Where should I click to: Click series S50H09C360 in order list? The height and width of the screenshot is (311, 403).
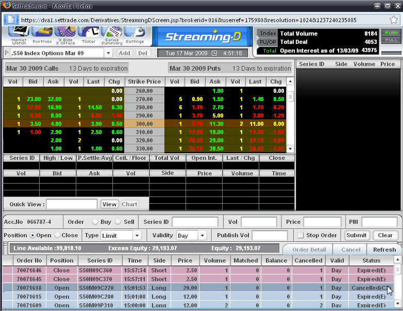tap(96, 270)
